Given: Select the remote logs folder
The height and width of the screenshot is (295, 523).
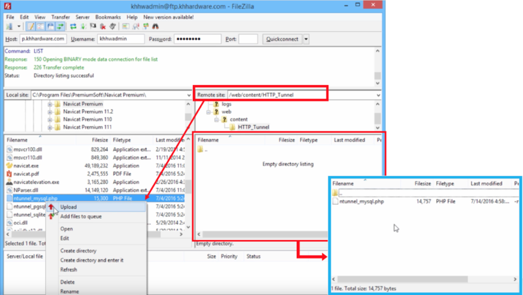Looking at the screenshot, I should coord(226,104).
